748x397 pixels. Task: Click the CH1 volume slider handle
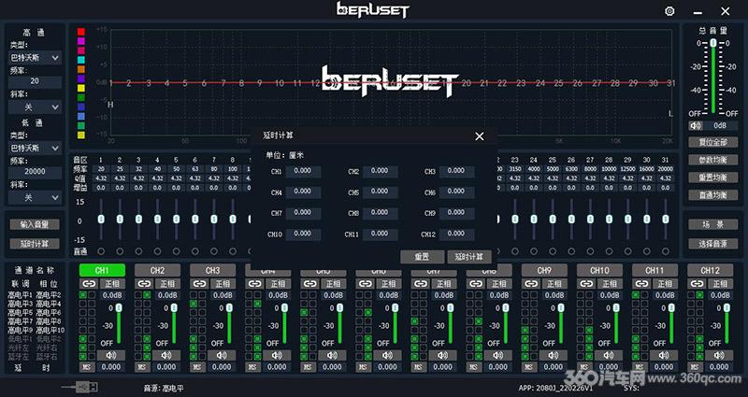[119, 308]
